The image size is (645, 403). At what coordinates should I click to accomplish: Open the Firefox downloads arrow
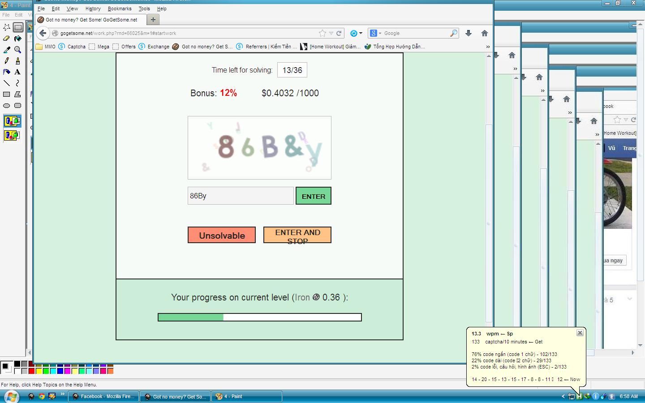469,33
